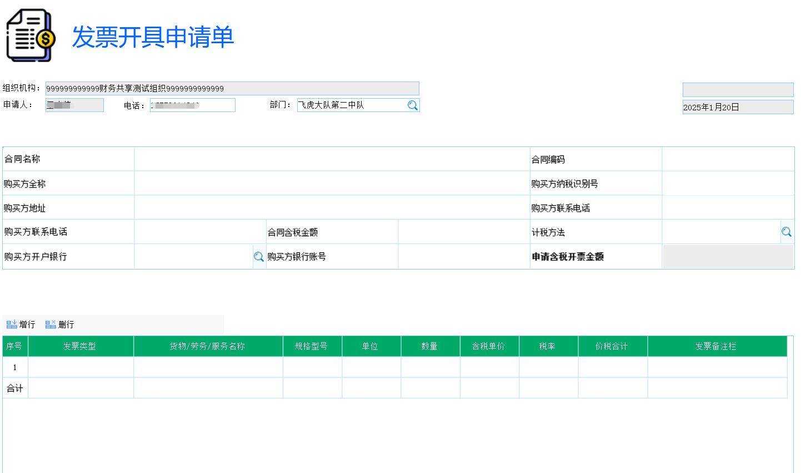Open the 计税方法 dropdown field
801x473 pixels.
pyautogui.click(x=722, y=231)
